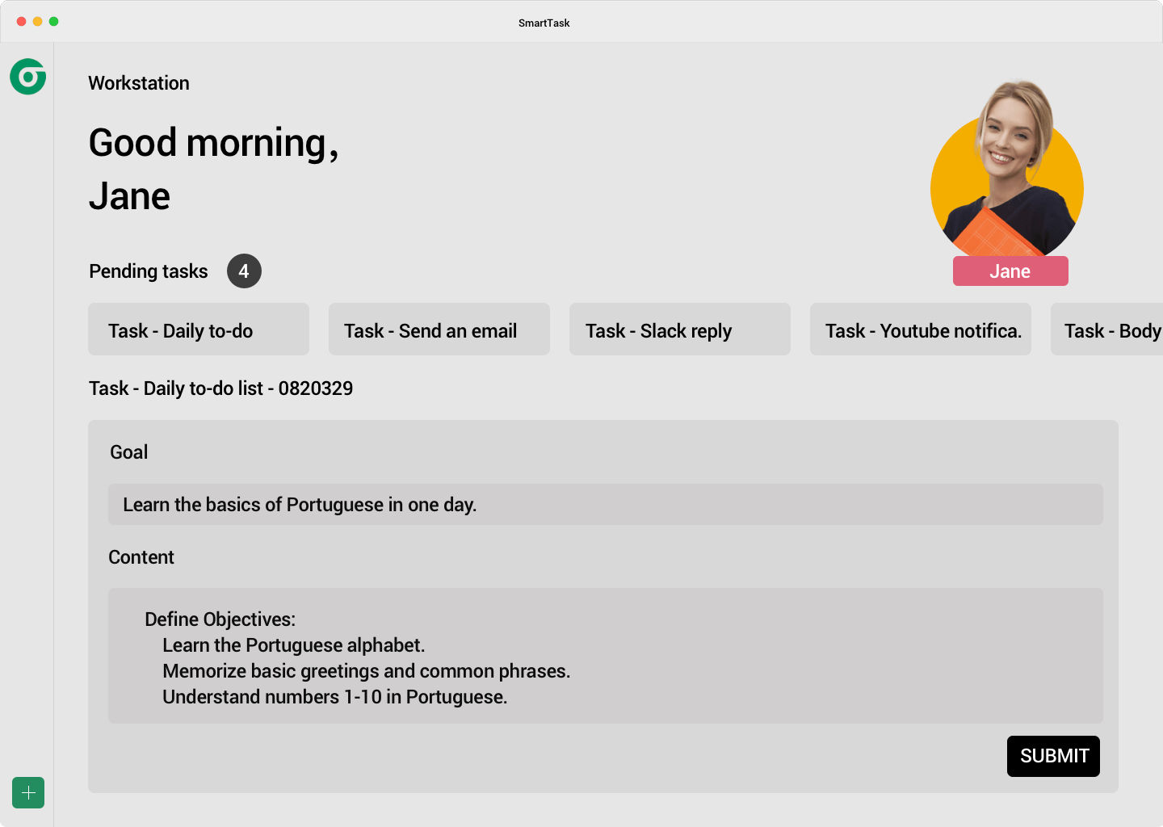Select the Task - Send an email tab
Image resolution: width=1163 pixels, height=827 pixels.
(x=439, y=330)
